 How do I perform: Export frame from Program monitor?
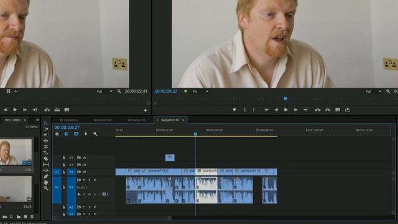338,110
